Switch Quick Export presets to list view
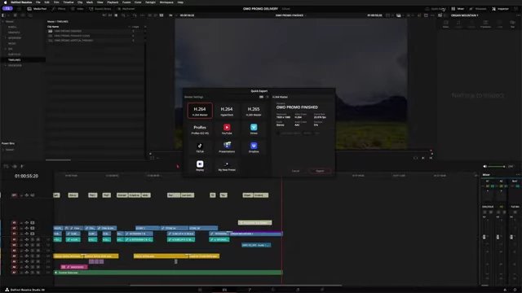The image size is (522, 293). point(267,97)
